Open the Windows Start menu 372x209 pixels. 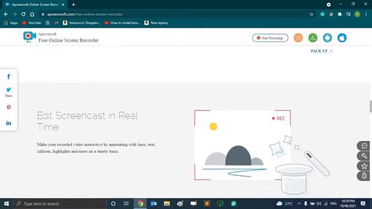[6, 204]
